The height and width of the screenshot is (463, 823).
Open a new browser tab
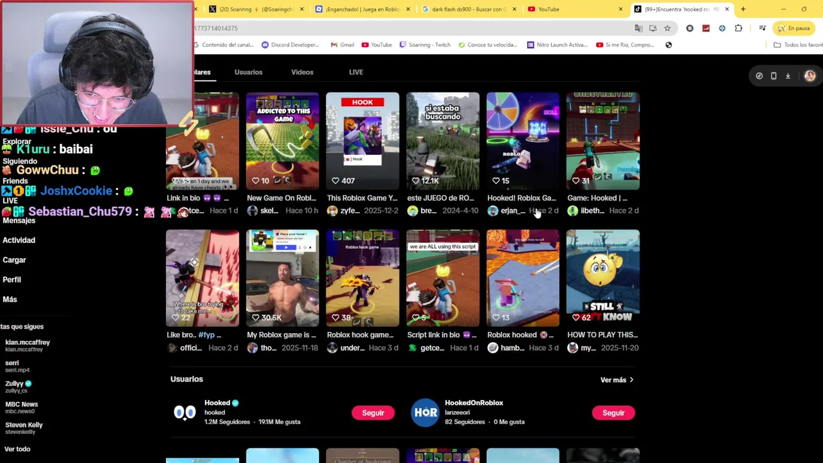pos(743,9)
